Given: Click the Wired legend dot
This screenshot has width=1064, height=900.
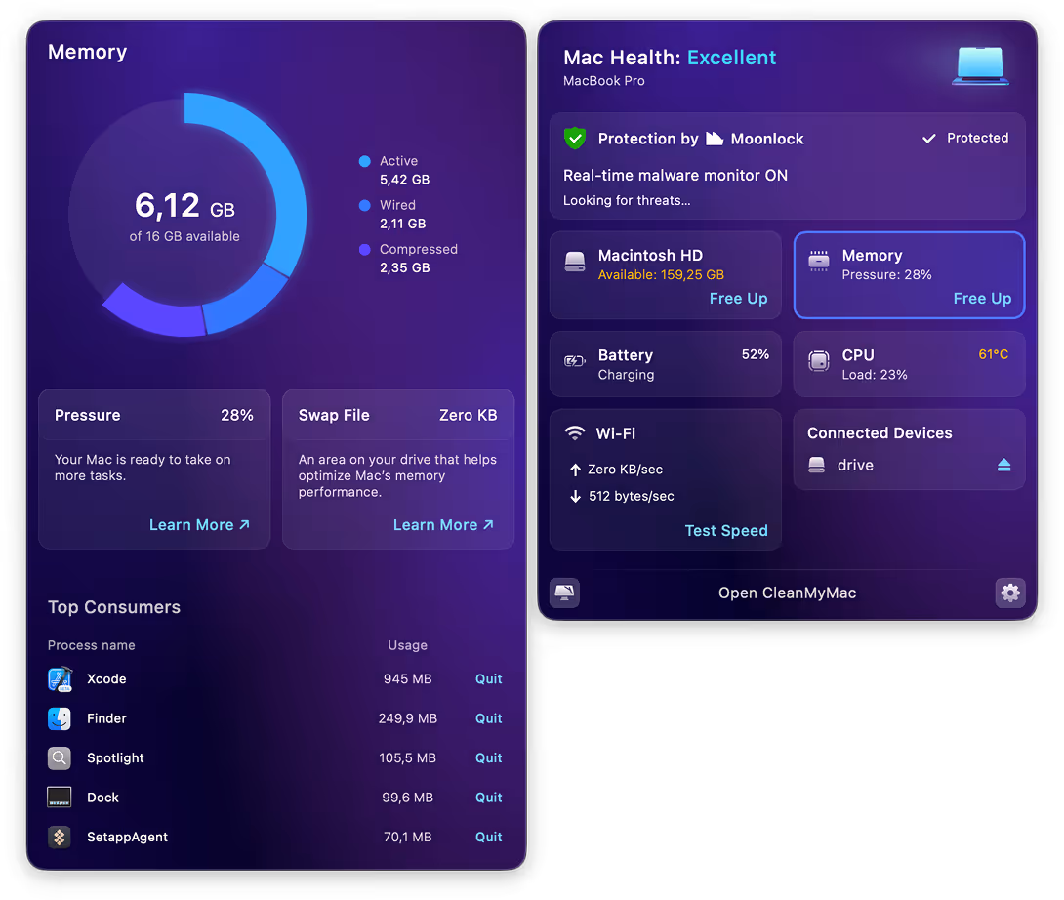Looking at the screenshot, I should (364, 205).
